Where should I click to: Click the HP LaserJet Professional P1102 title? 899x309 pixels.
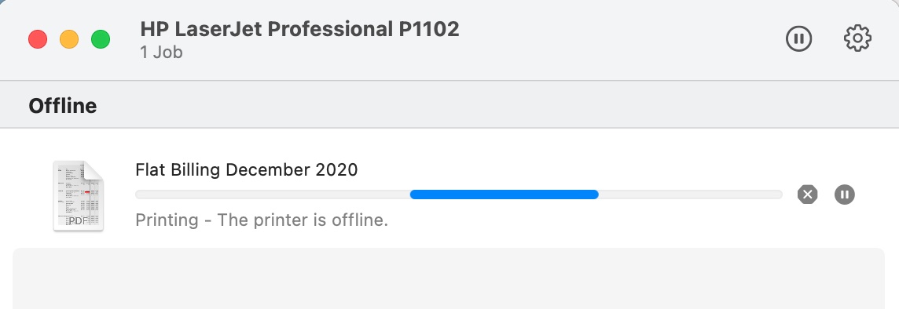[300, 29]
